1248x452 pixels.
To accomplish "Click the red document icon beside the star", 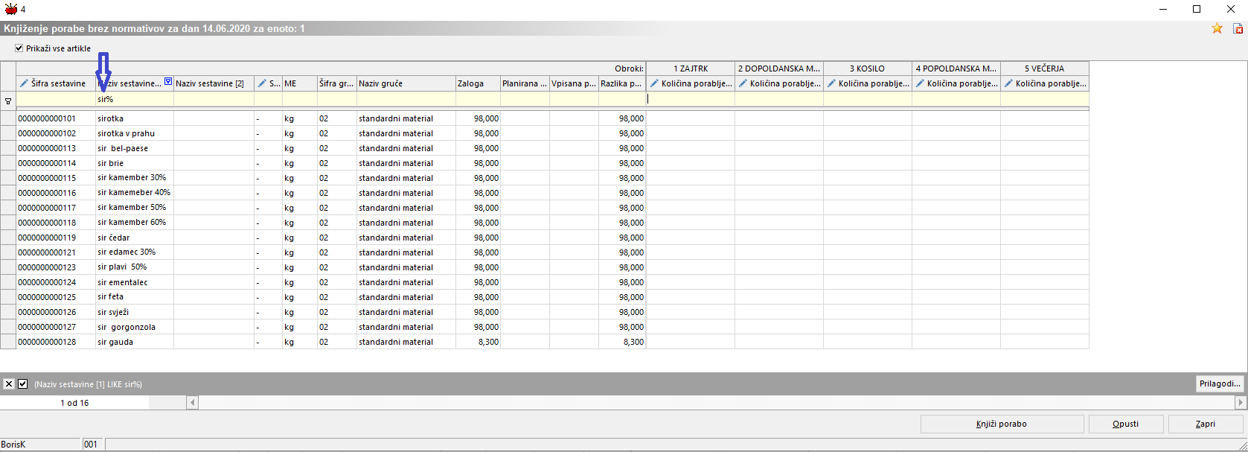I will pos(1238,28).
